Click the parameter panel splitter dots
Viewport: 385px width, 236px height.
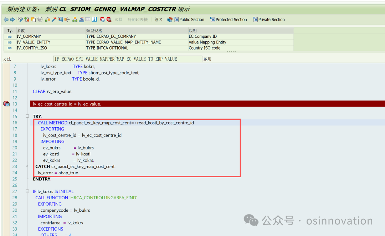tap(231, 52)
